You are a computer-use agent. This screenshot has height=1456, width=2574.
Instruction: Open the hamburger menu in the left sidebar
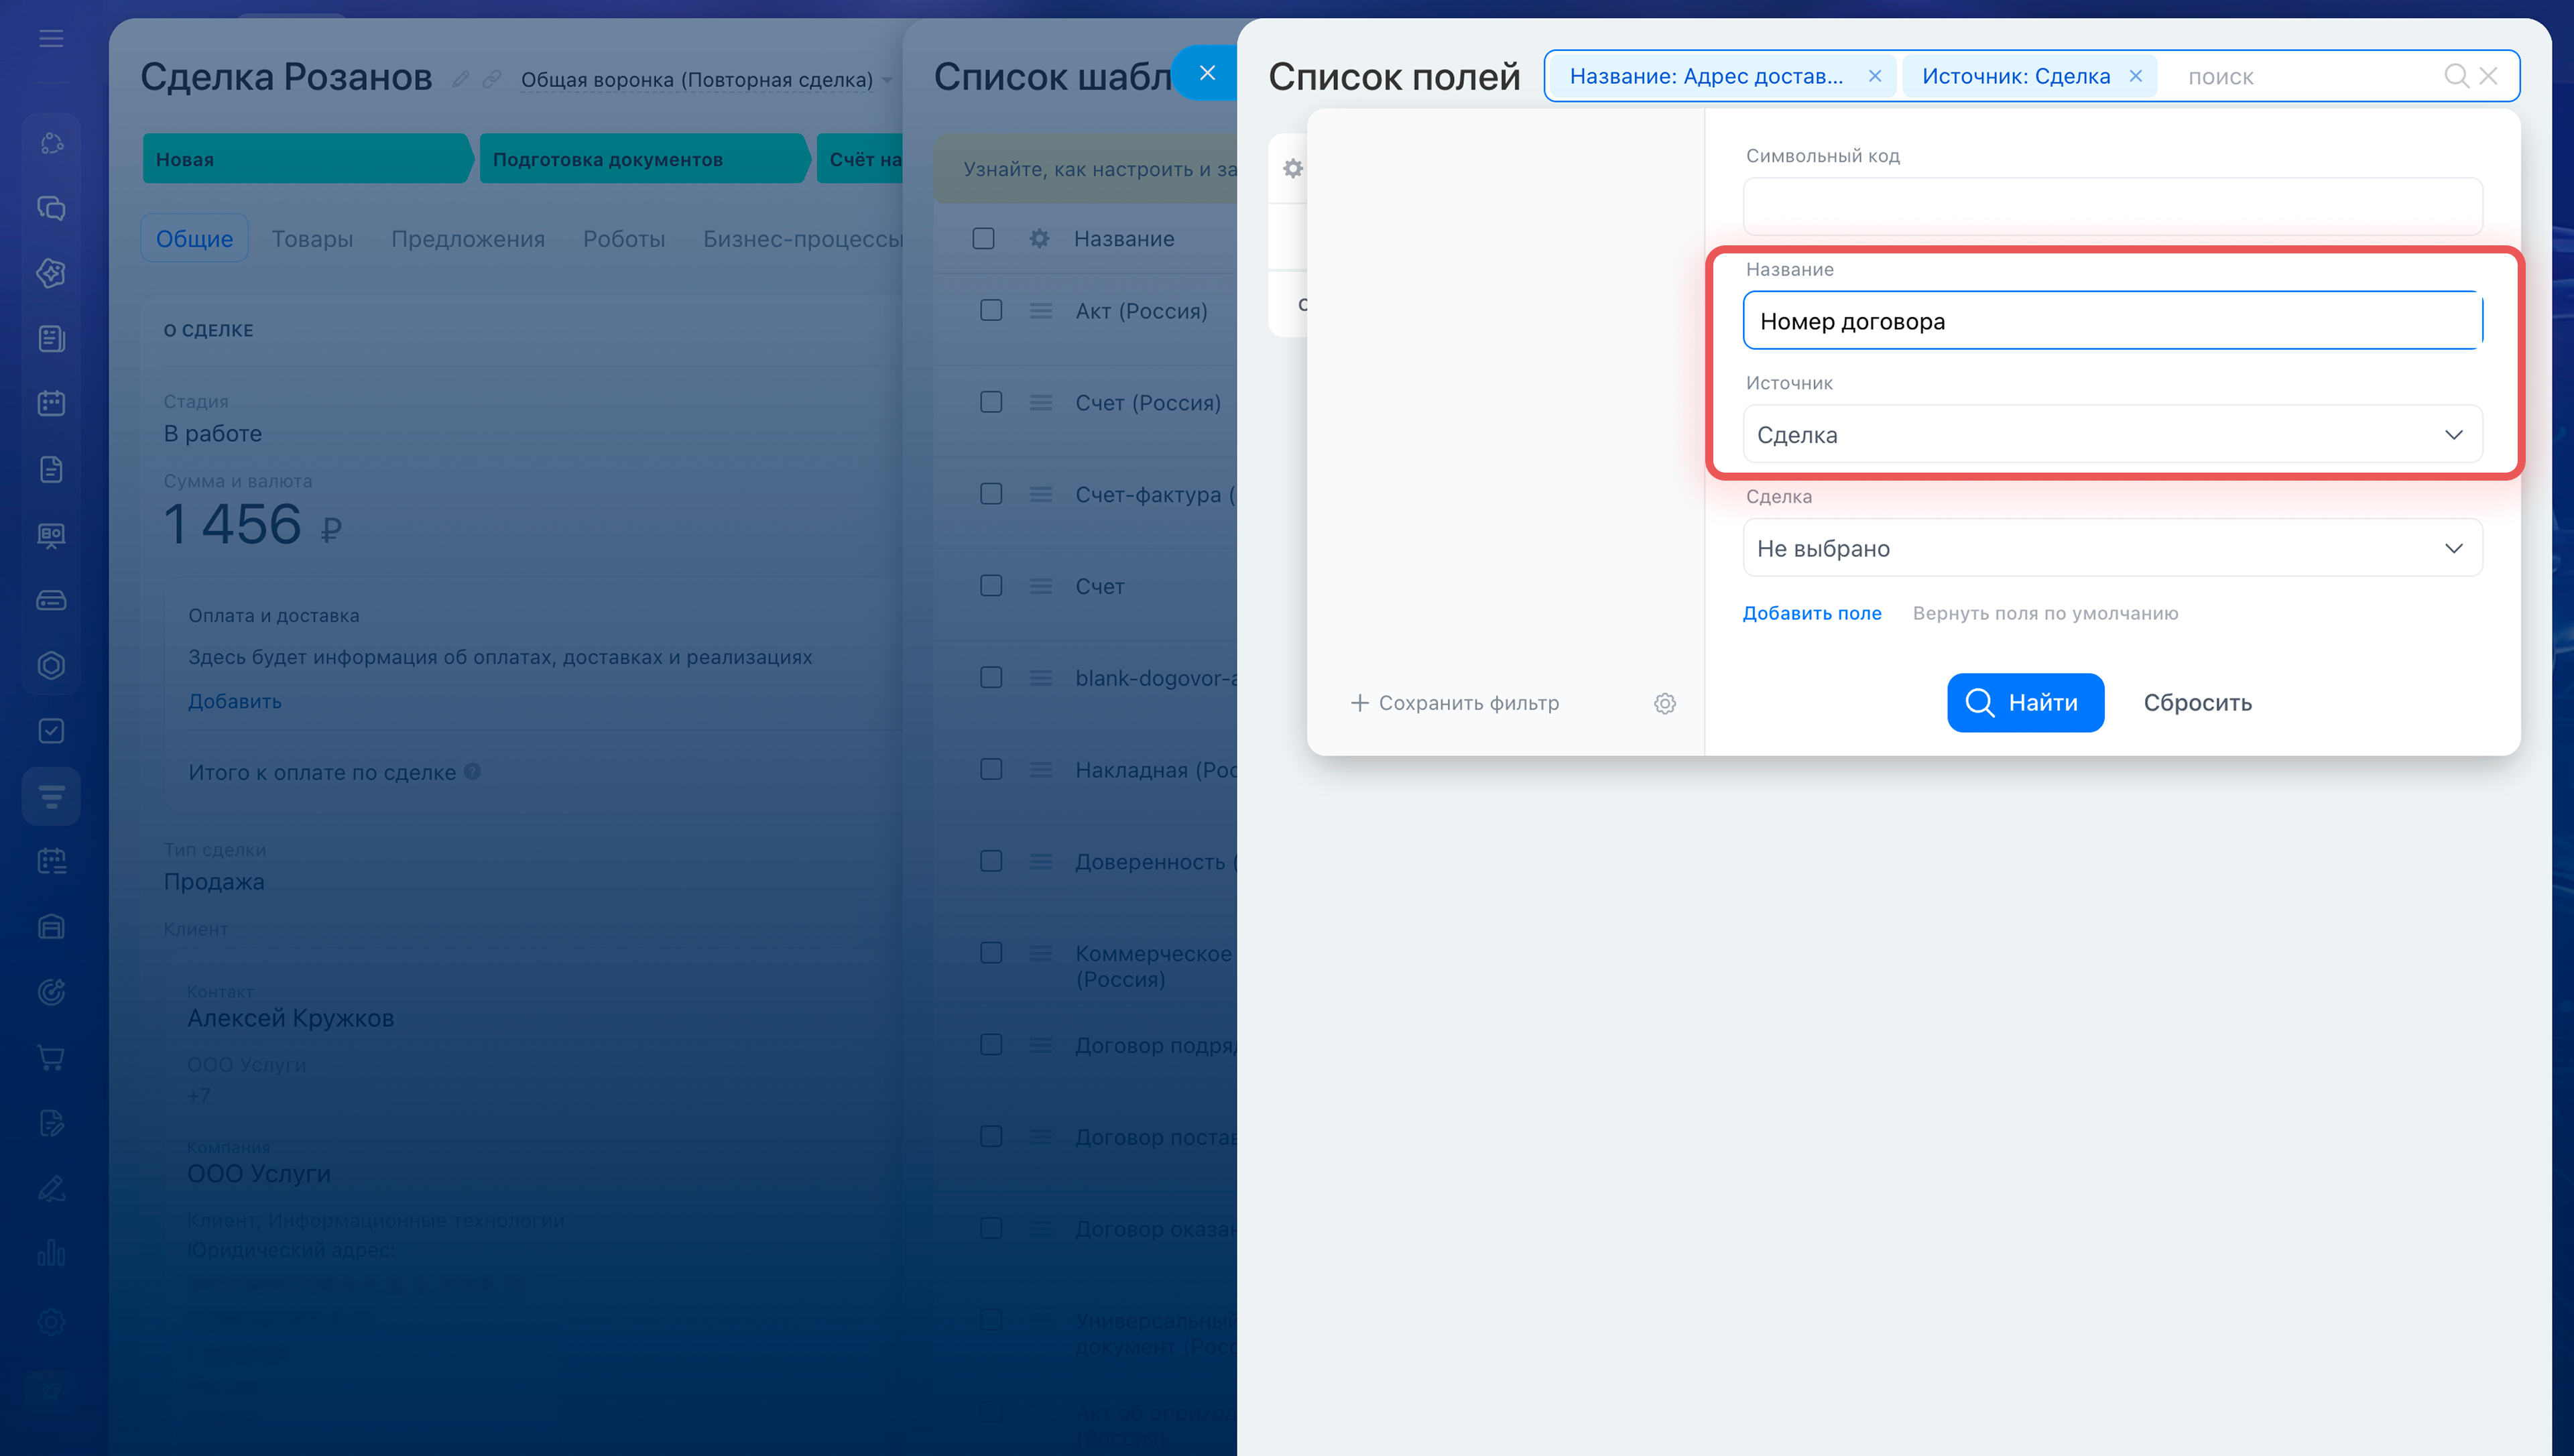click(x=51, y=39)
